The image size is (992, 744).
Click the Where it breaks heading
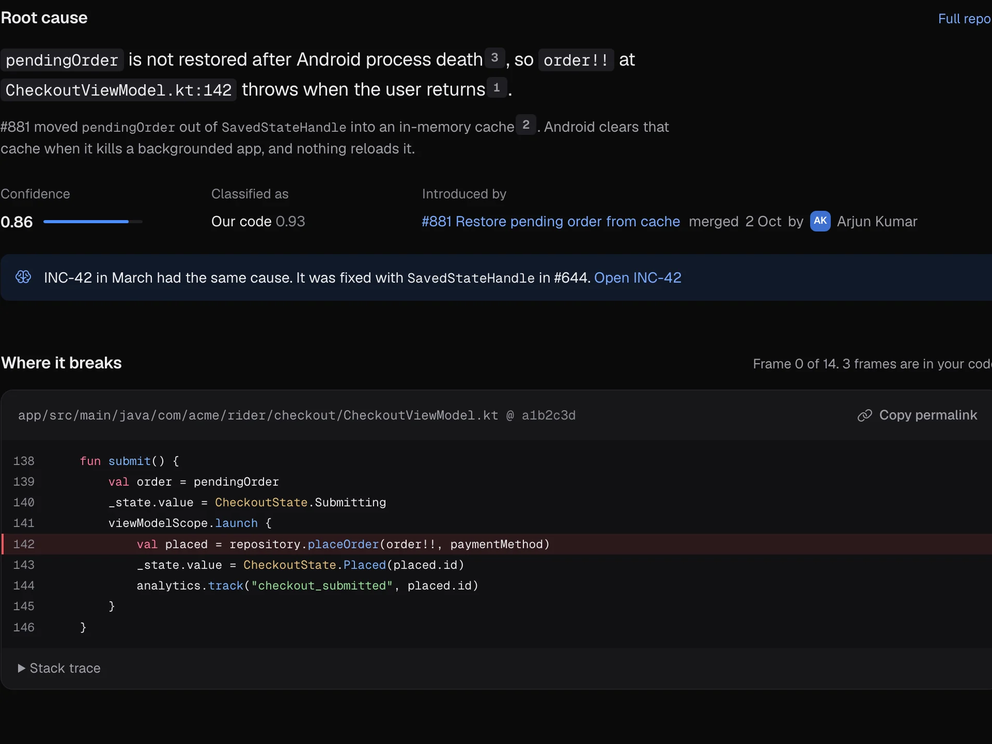pyautogui.click(x=61, y=363)
